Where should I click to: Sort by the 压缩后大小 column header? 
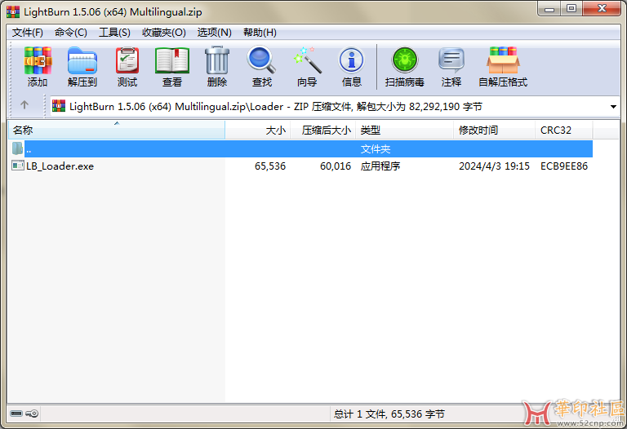click(x=322, y=130)
